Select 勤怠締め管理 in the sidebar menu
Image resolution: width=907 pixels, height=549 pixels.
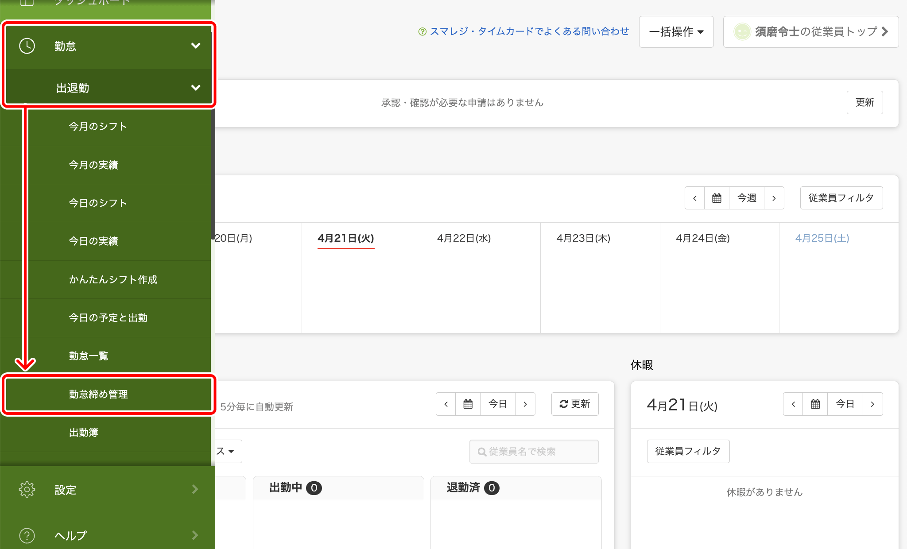click(x=98, y=394)
